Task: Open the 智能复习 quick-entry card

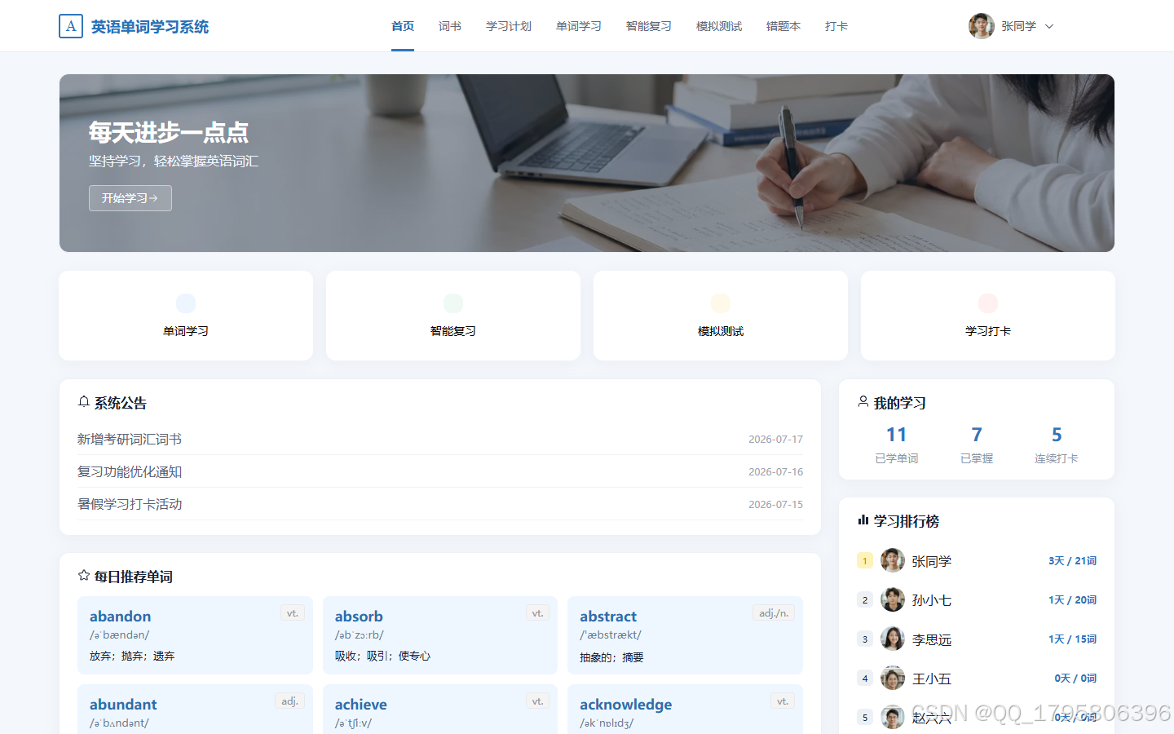Action: click(x=453, y=316)
